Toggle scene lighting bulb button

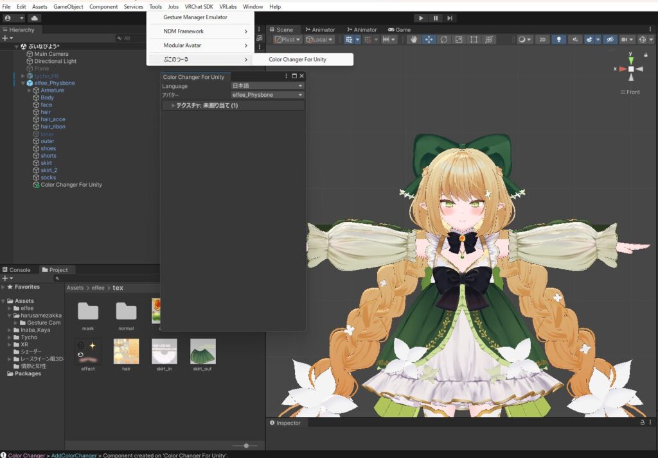coord(558,40)
